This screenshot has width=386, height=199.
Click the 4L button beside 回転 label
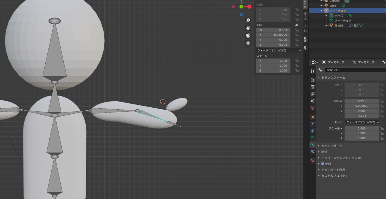coord(297,25)
